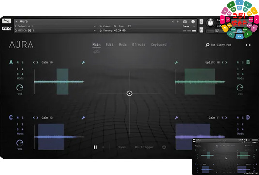Switch to the Effects tab
The height and width of the screenshot is (175, 259).
coord(138,45)
